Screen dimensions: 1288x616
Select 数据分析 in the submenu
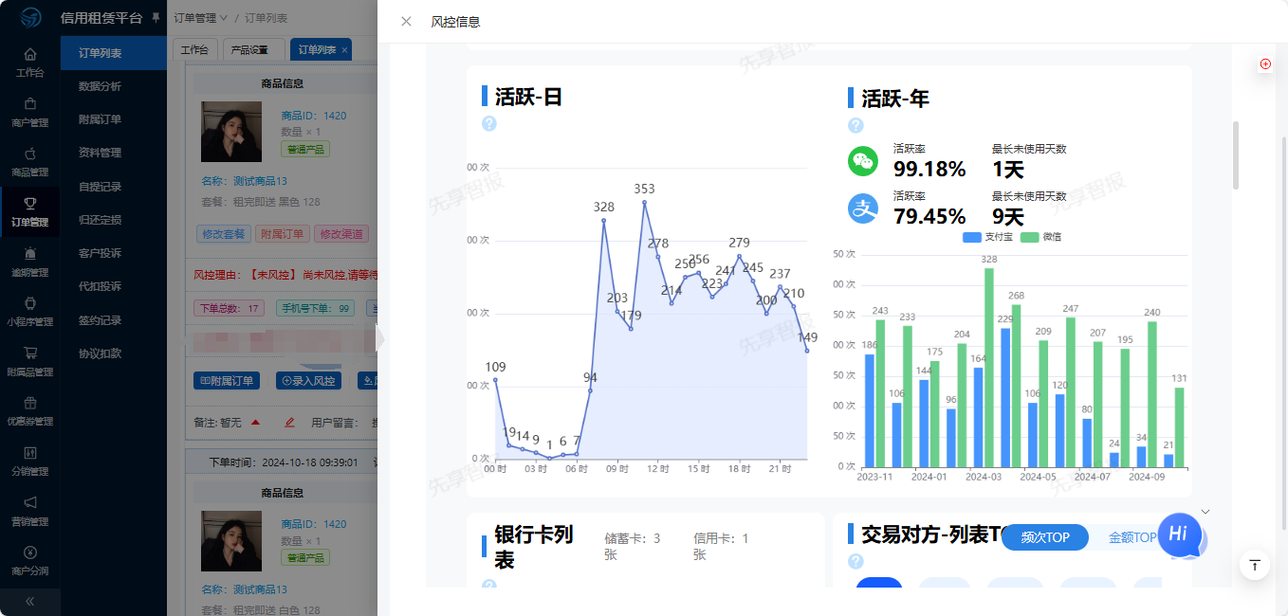100,86
